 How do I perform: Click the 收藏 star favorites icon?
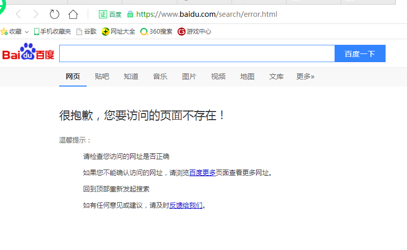click(x=4, y=32)
